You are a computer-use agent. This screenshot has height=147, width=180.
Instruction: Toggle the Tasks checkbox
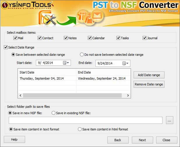pos(118,38)
